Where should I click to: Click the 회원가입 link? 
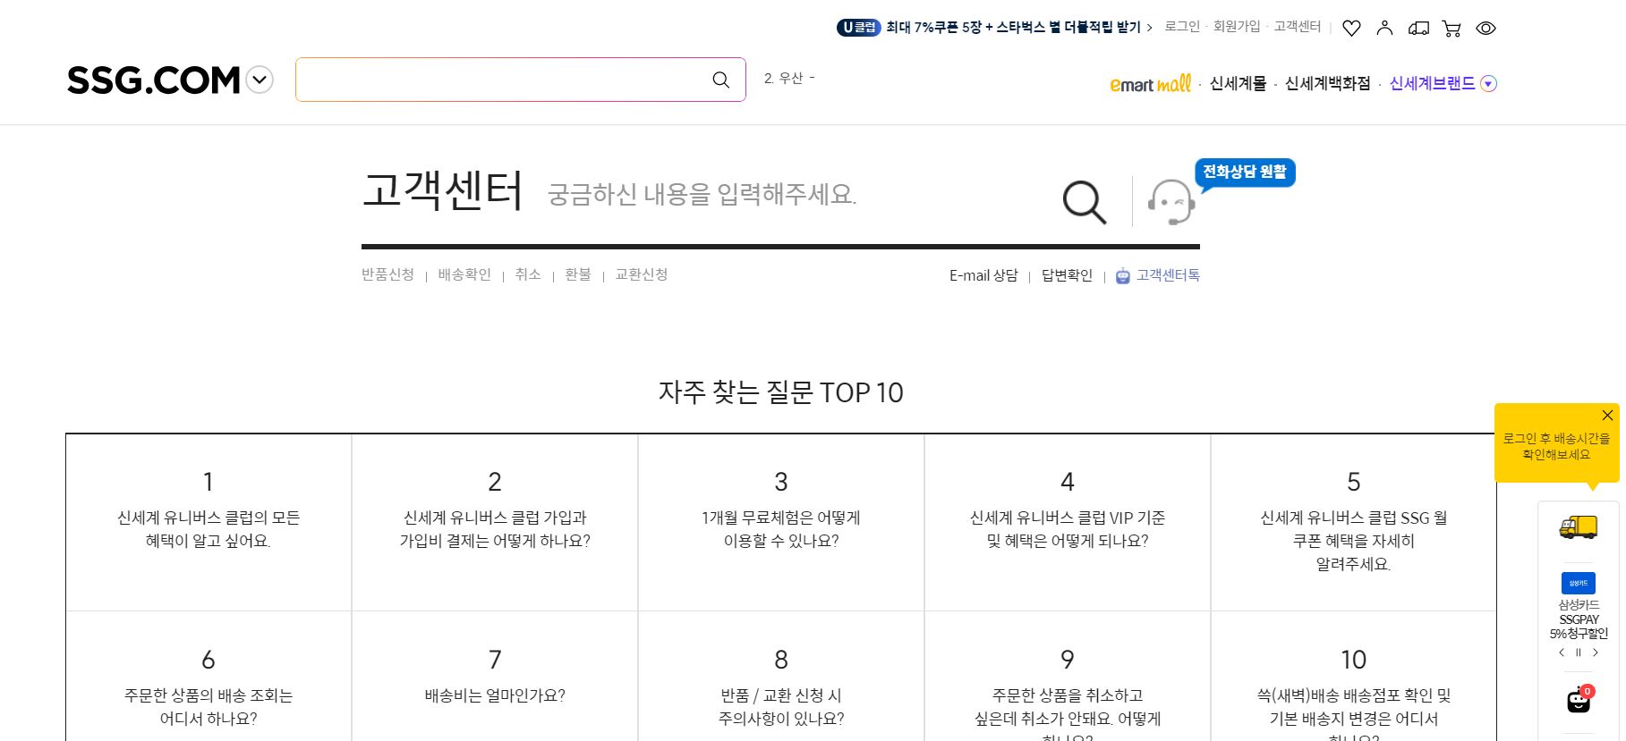tap(1237, 27)
